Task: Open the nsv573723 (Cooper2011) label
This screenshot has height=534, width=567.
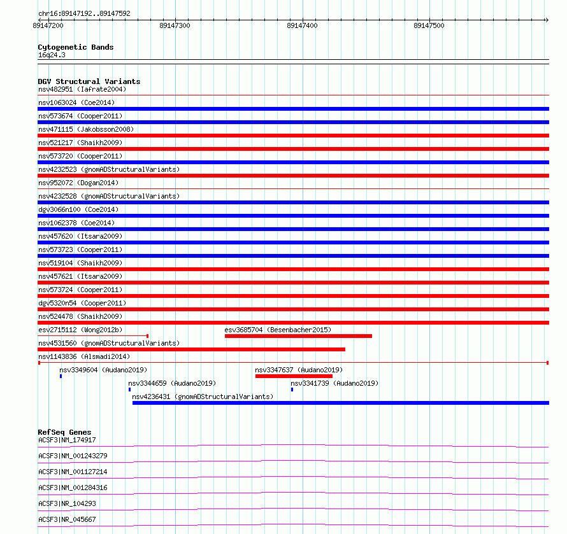Action: click(x=80, y=249)
